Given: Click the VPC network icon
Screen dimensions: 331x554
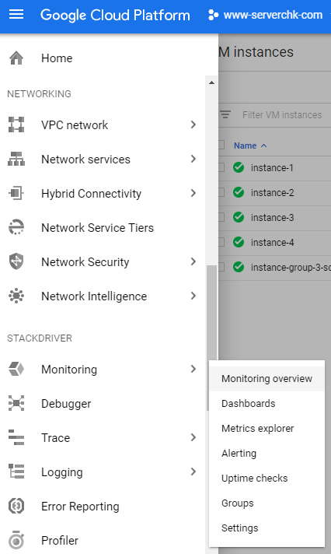Looking at the screenshot, I should pos(16,124).
